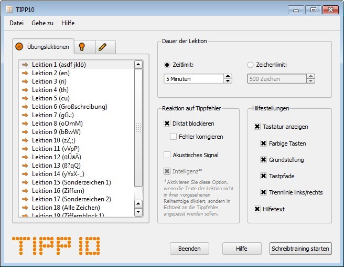Decrease the Zeichenlimit character count
344x267 pixels.
(x=310, y=81)
